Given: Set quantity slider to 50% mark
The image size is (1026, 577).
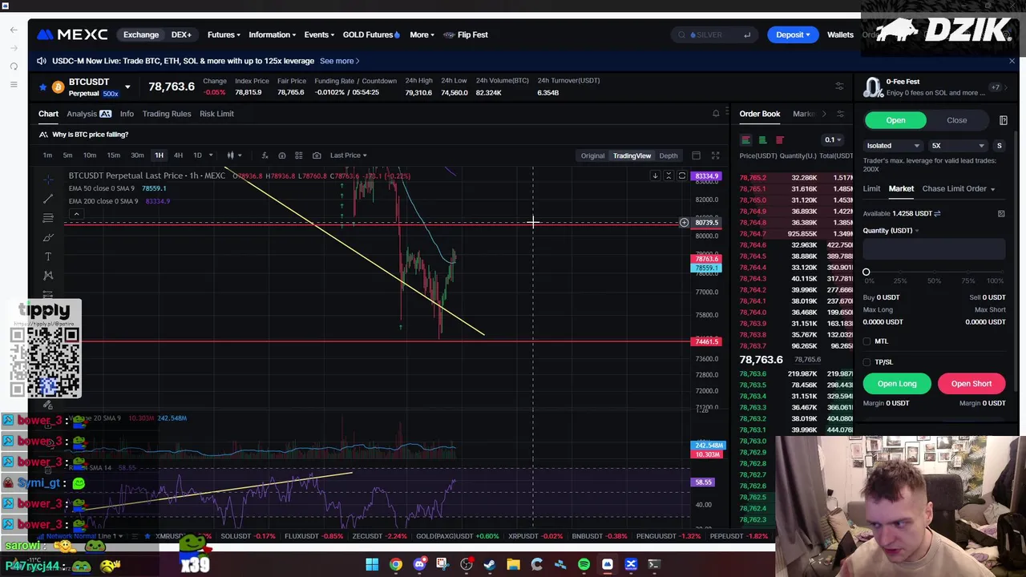Looking at the screenshot, I should pos(934,272).
